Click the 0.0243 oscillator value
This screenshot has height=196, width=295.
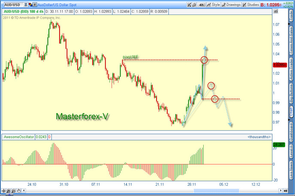pyautogui.click(x=41, y=137)
